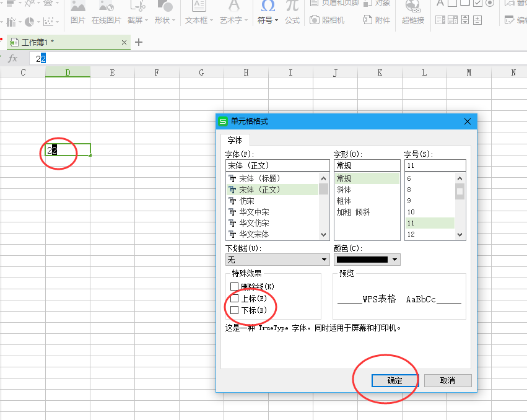Click the 取消 cancel button
Screen dimensions: 527x420
(448, 380)
